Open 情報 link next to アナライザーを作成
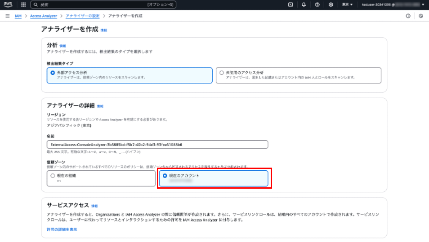Screen dimensions: 429x242 104,30
